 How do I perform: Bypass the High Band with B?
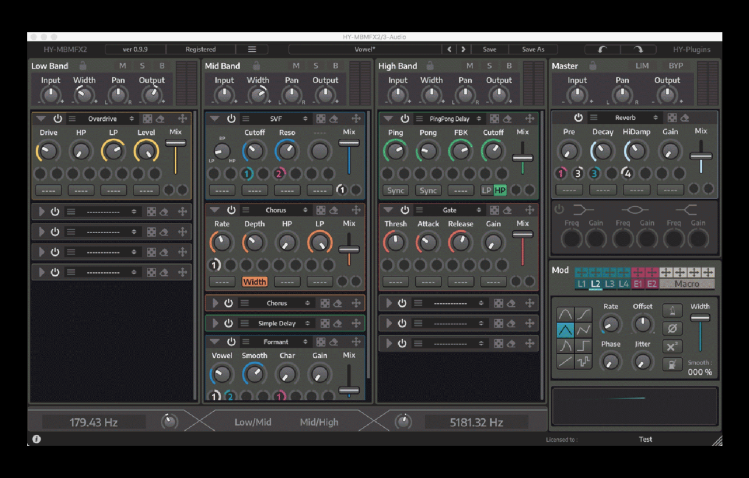pos(509,66)
